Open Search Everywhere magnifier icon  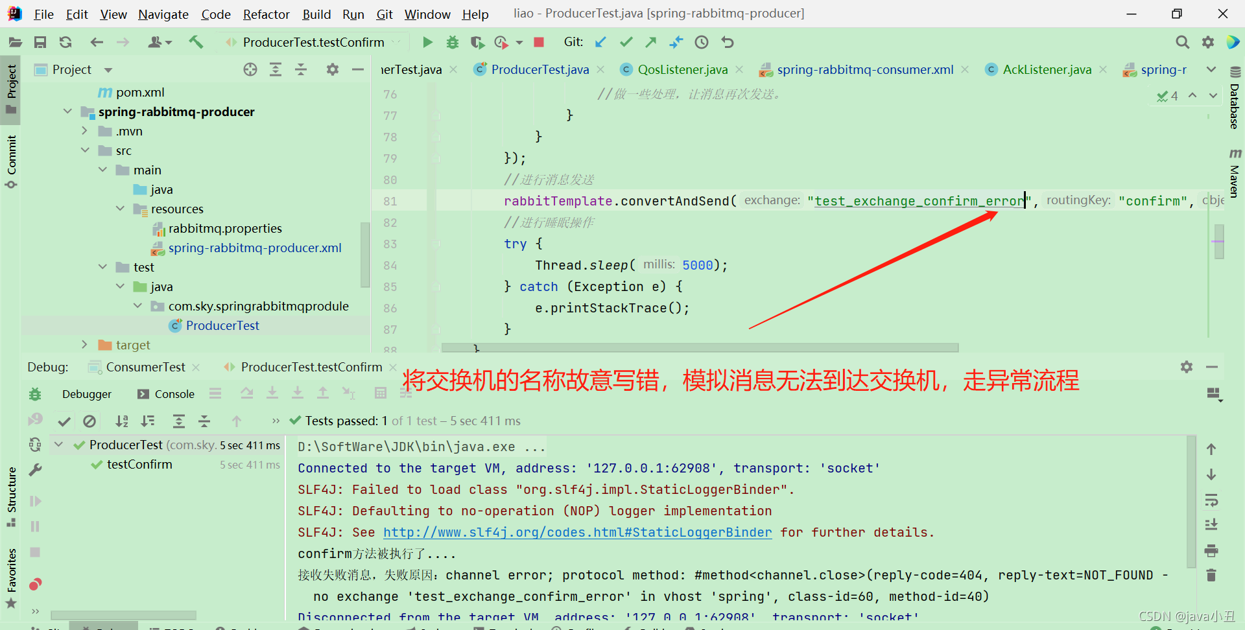tap(1182, 42)
